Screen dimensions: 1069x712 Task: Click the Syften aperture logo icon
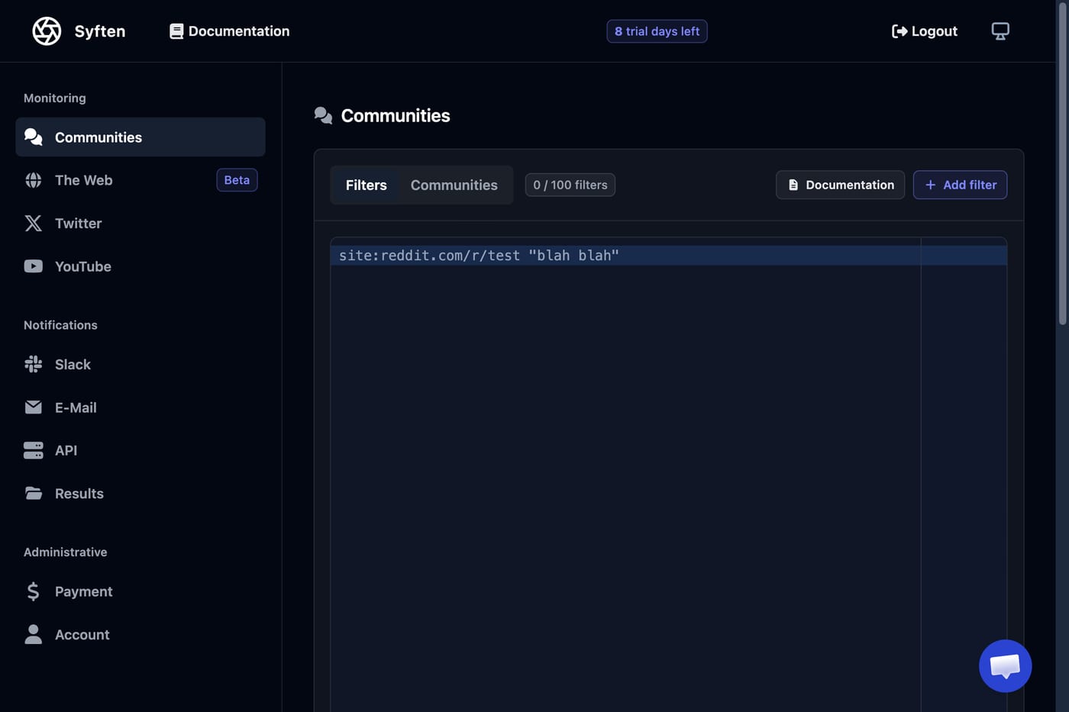click(x=47, y=31)
